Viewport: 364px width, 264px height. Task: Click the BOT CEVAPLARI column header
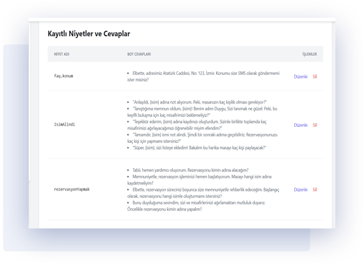139,54
